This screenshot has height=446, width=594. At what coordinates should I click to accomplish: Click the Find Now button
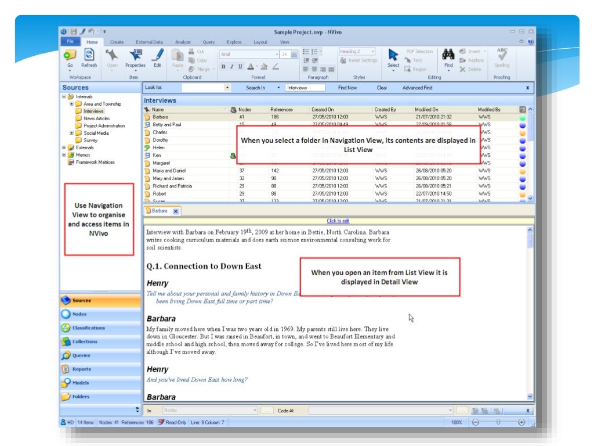click(x=347, y=88)
